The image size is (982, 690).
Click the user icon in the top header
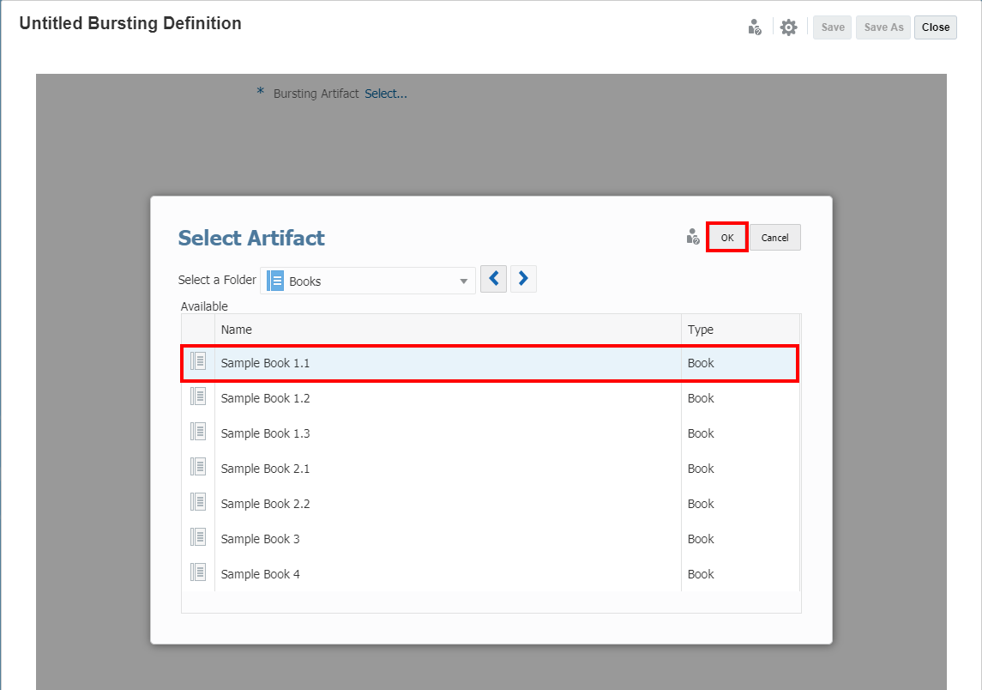pos(755,27)
